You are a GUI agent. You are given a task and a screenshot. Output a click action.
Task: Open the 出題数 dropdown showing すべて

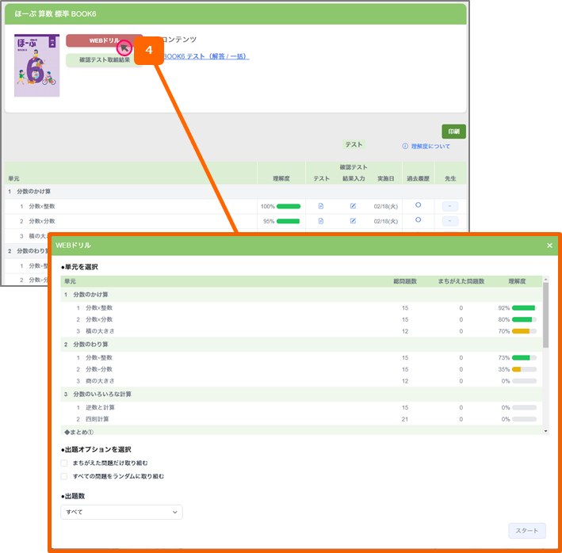[121, 512]
